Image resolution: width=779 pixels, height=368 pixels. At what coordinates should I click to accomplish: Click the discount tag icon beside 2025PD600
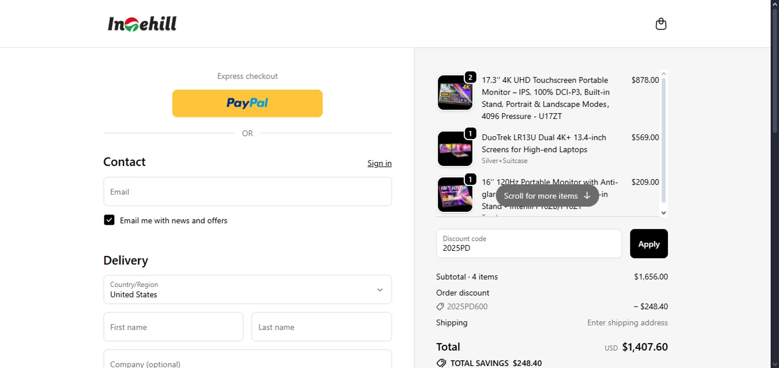point(440,307)
